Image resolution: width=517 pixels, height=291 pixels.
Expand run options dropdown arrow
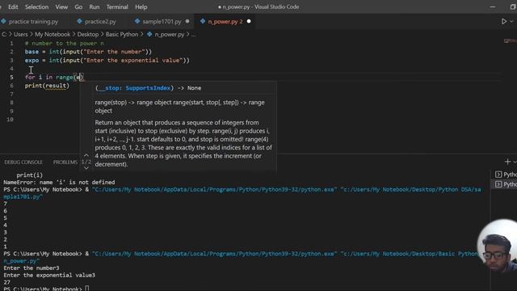pyautogui.click(x=511, y=22)
